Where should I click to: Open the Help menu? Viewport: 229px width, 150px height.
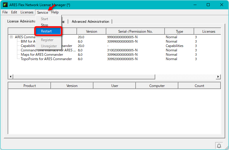pos(55,12)
